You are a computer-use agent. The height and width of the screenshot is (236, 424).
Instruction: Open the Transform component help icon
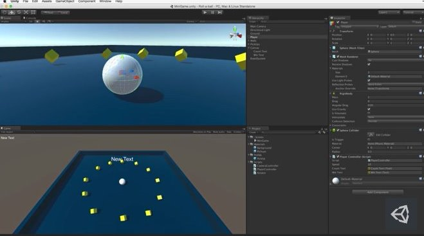[421, 31]
